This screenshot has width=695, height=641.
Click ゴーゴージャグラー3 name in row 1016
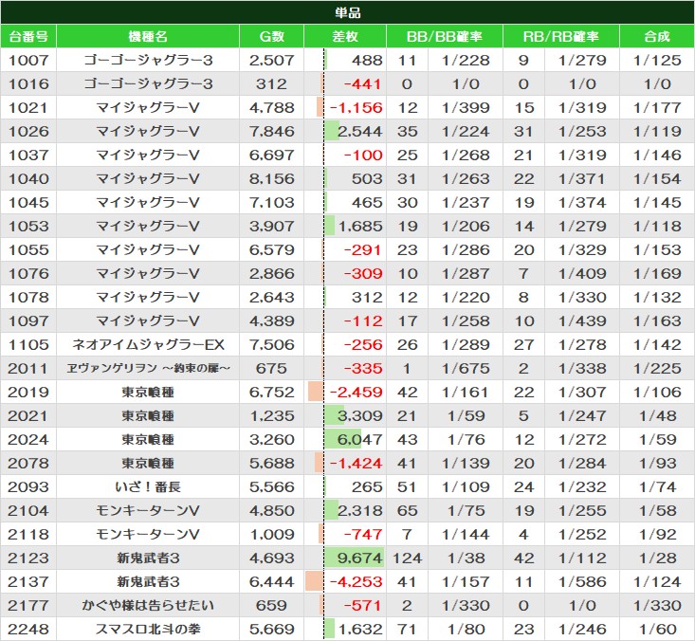148,83
